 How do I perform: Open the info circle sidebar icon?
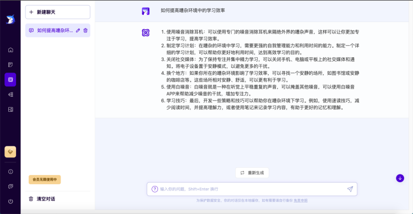click(x=10, y=172)
